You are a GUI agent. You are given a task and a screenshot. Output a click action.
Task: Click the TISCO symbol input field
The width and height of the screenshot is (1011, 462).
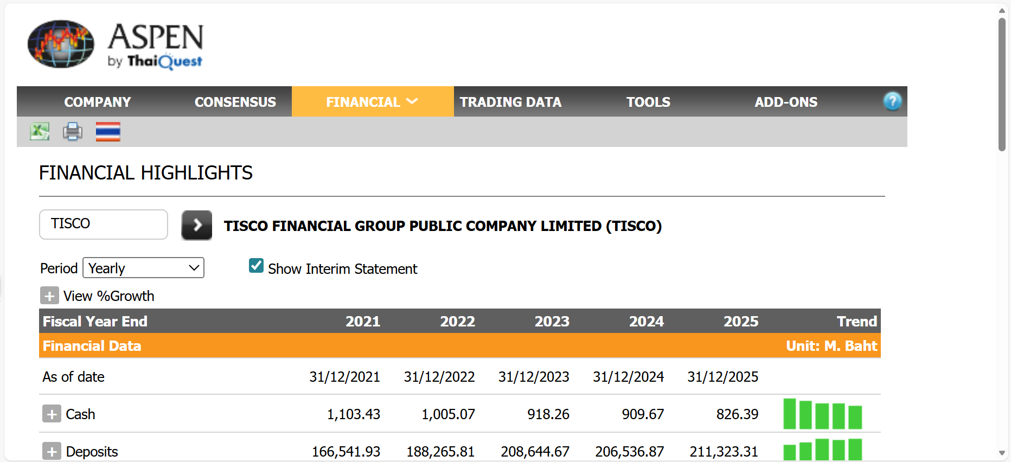[x=103, y=224]
